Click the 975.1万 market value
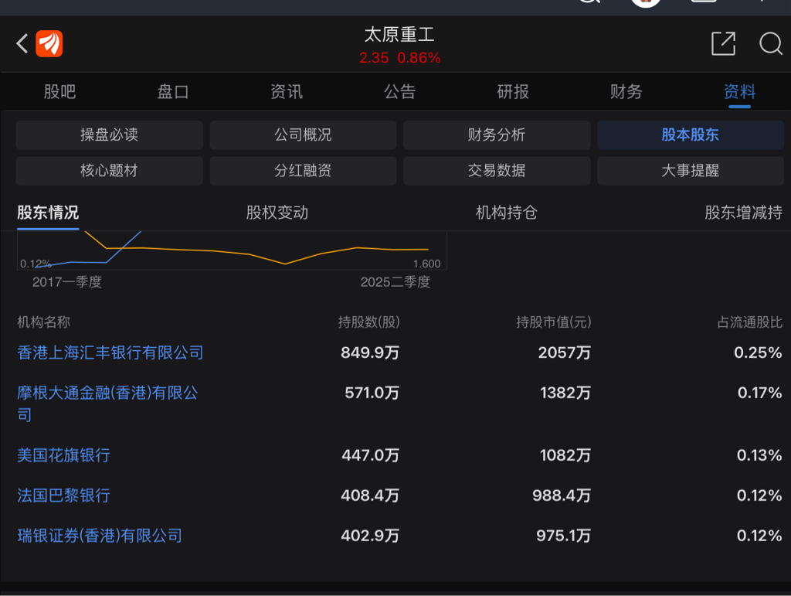 [563, 536]
